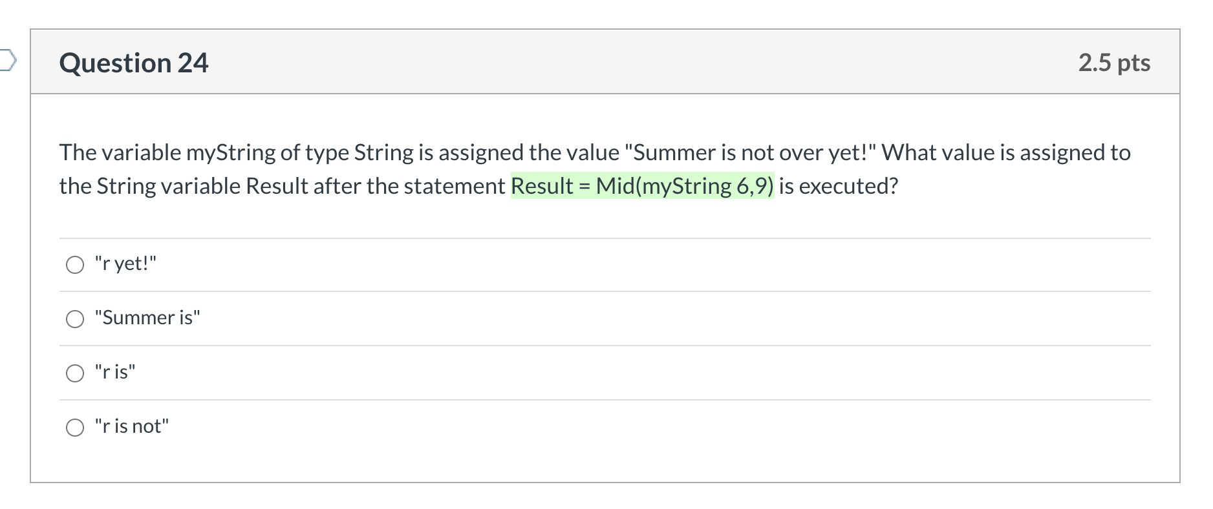
Task: Select the "Summer is" answer option
Action: coord(76,318)
